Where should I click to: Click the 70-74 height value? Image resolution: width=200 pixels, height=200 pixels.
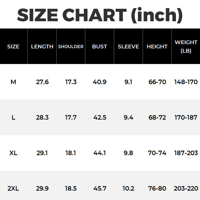pyautogui.click(x=157, y=153)
